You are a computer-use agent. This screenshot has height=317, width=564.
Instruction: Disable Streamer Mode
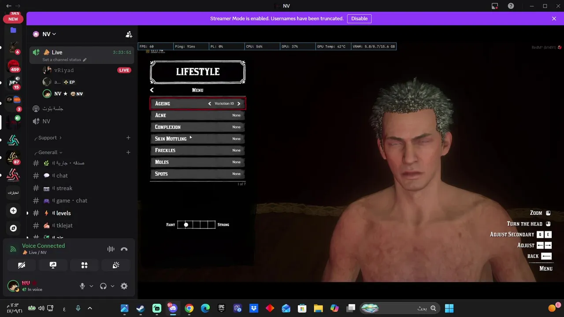pos(359,18)
